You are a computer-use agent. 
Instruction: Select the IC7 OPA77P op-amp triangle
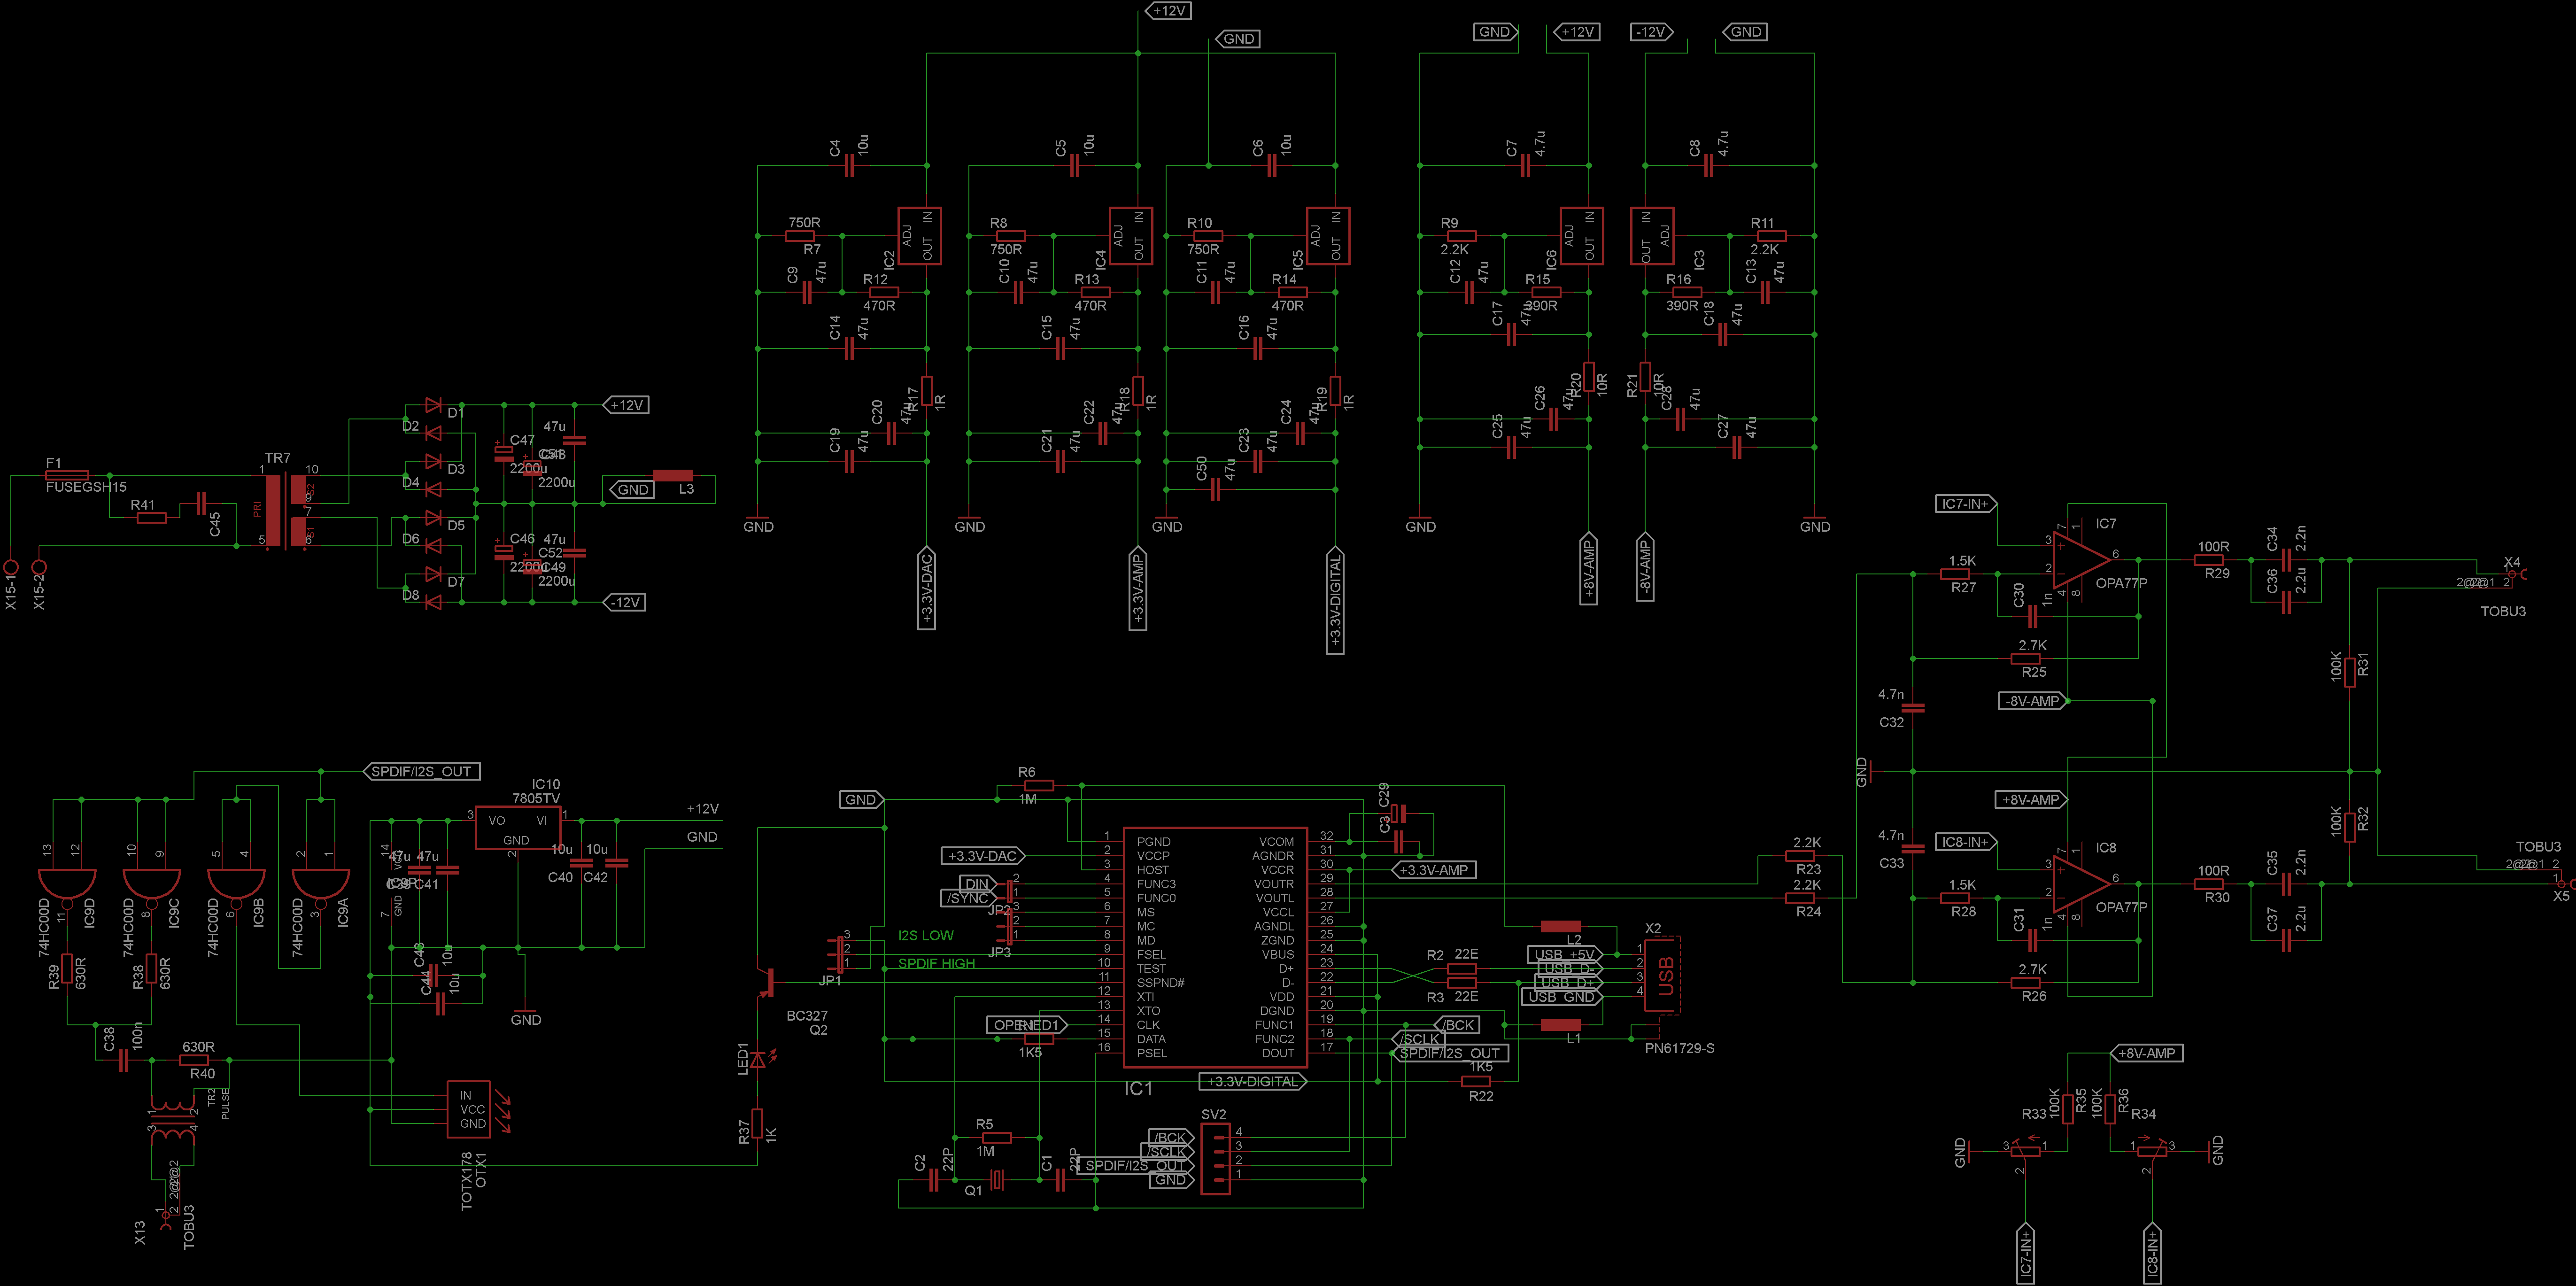tap(2082, 560)
